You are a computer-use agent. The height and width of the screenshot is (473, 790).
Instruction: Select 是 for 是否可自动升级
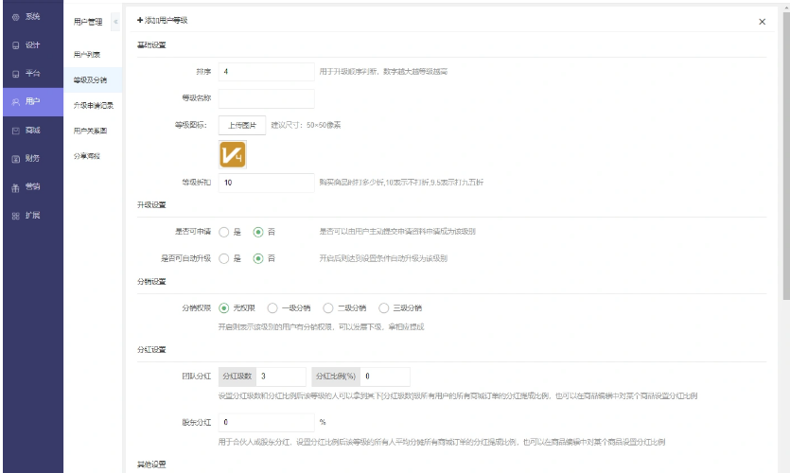[224, 258]
